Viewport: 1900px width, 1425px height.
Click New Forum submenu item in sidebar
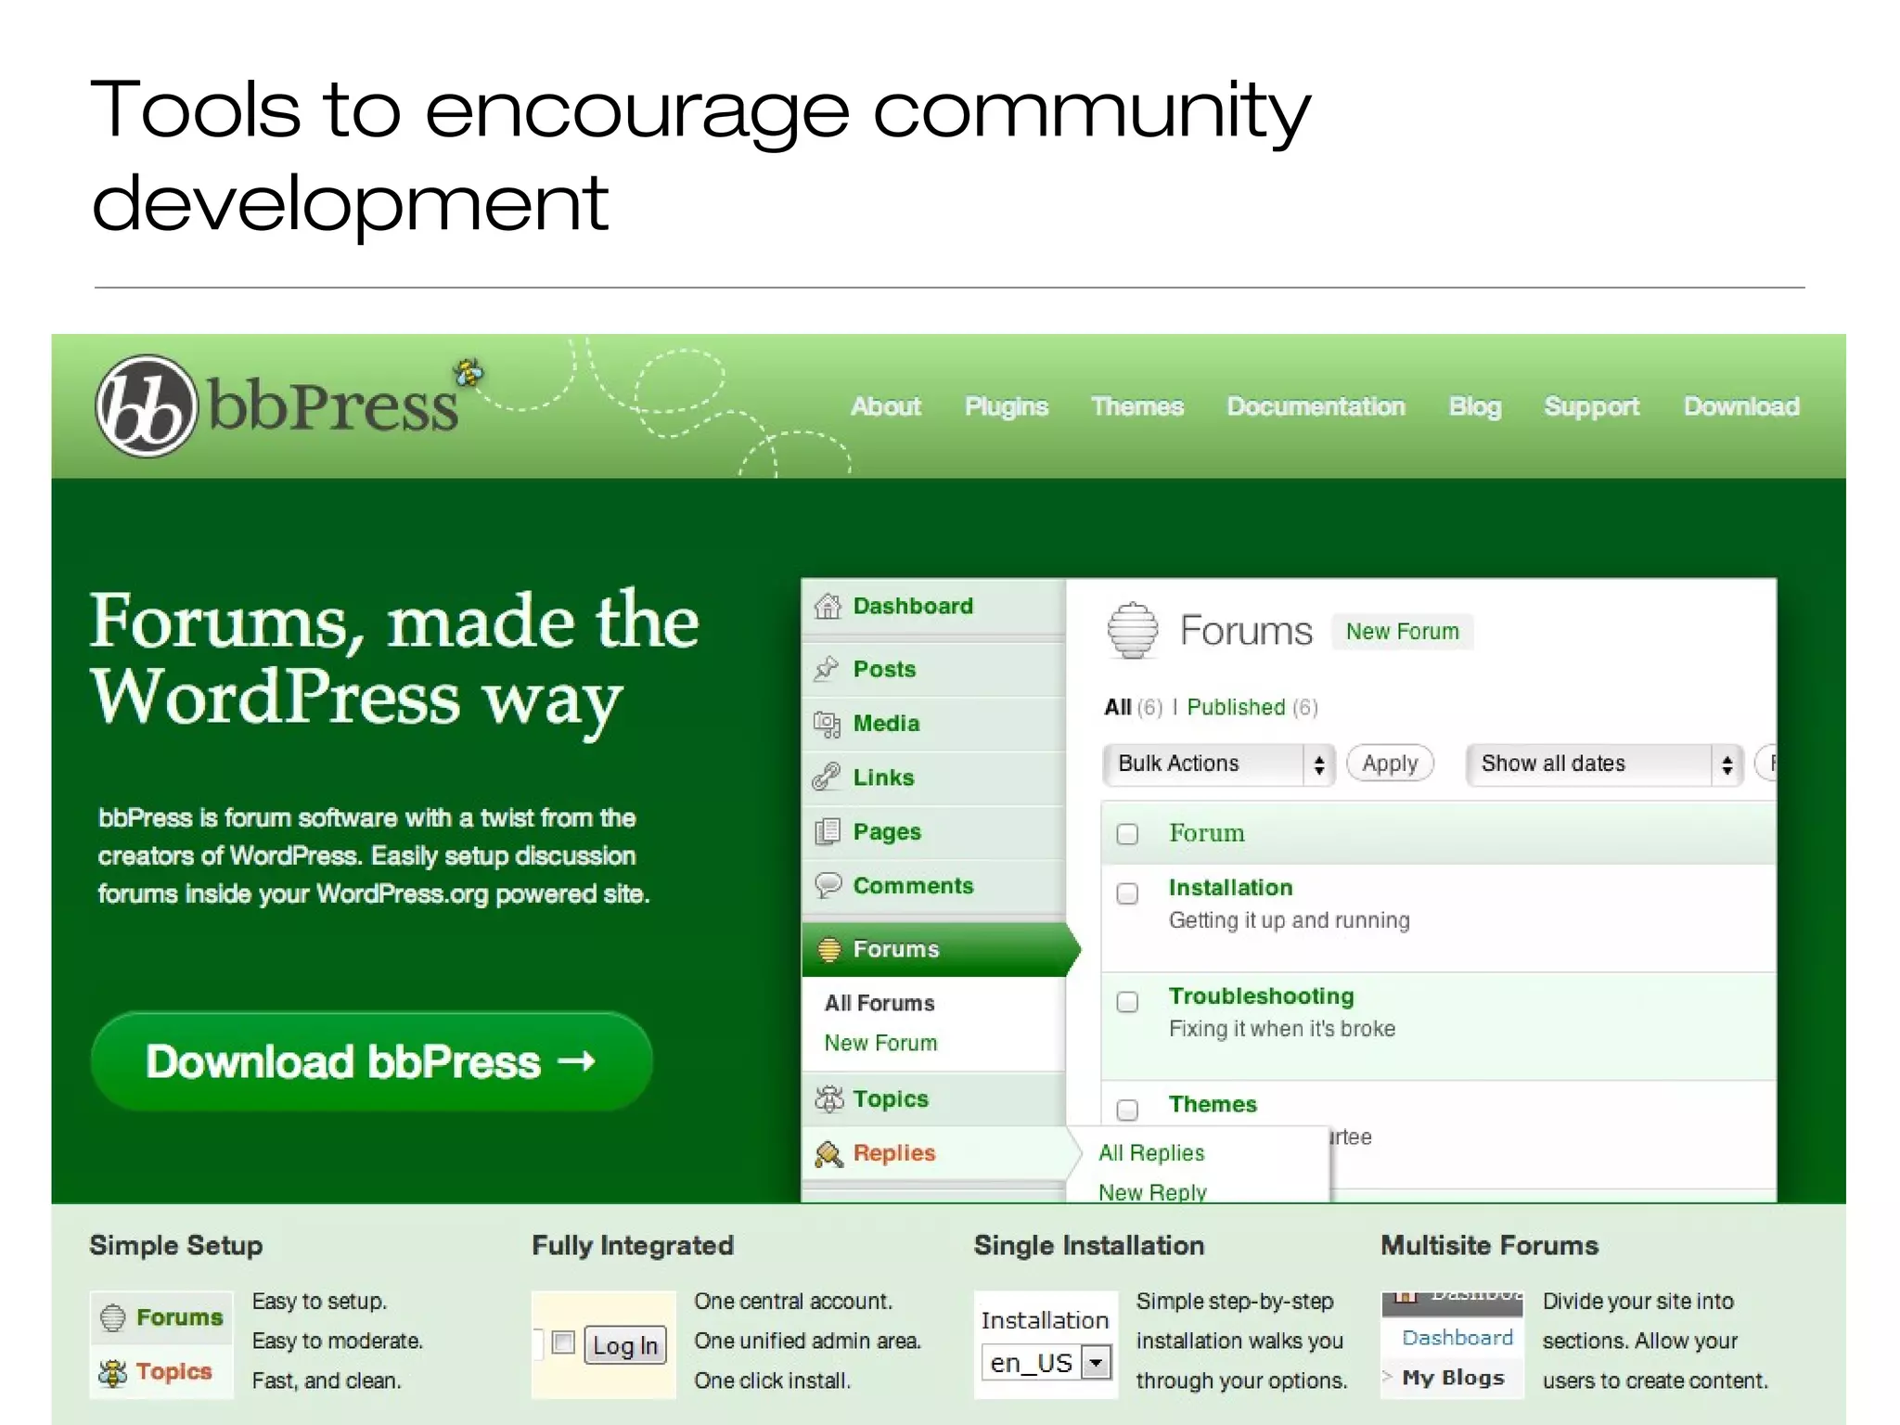880,1043
